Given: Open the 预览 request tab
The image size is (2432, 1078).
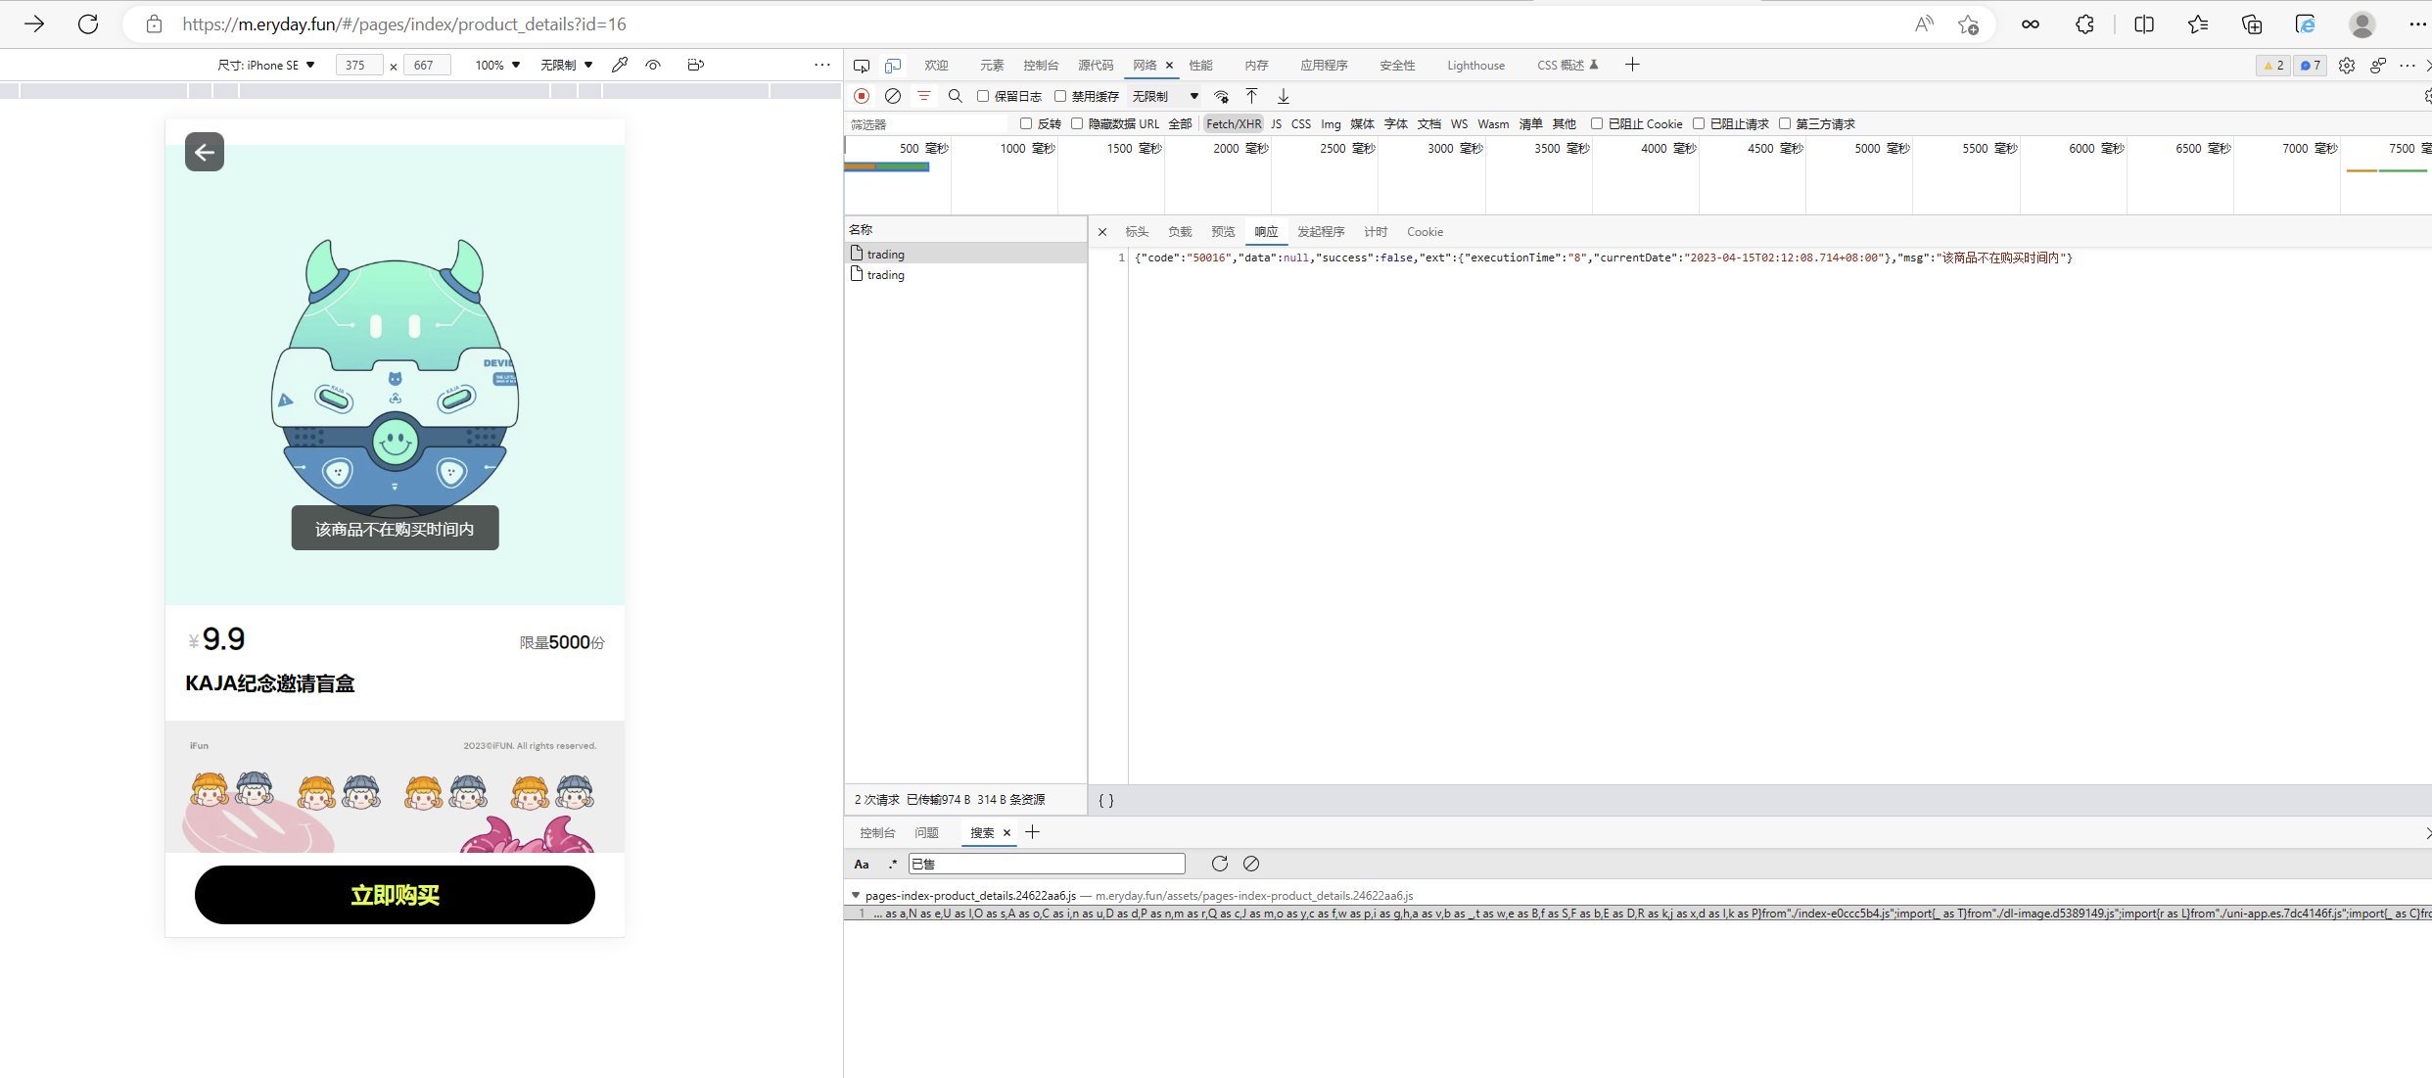Looking at the screenshot, I should pyautogui.click(x=1223, y=232).
